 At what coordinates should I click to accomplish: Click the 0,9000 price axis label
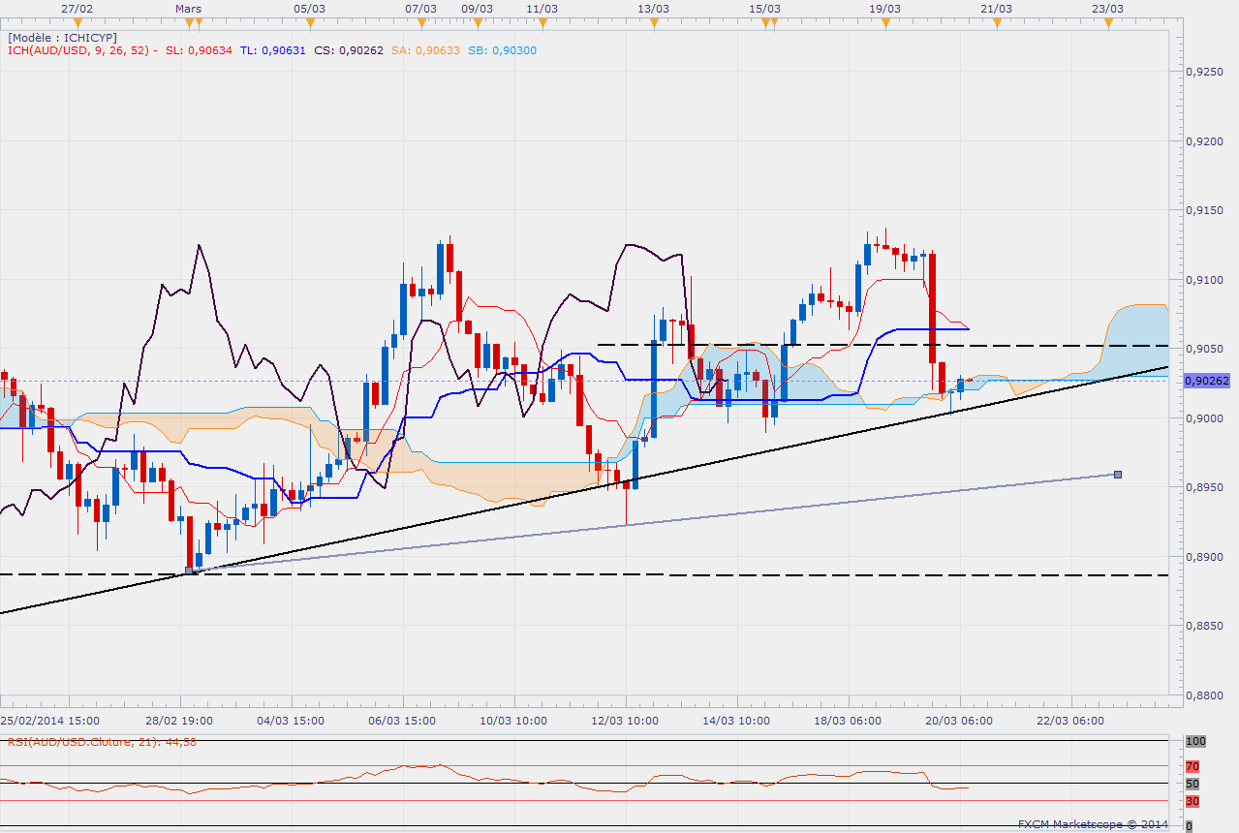click(x=1206, y=418)
